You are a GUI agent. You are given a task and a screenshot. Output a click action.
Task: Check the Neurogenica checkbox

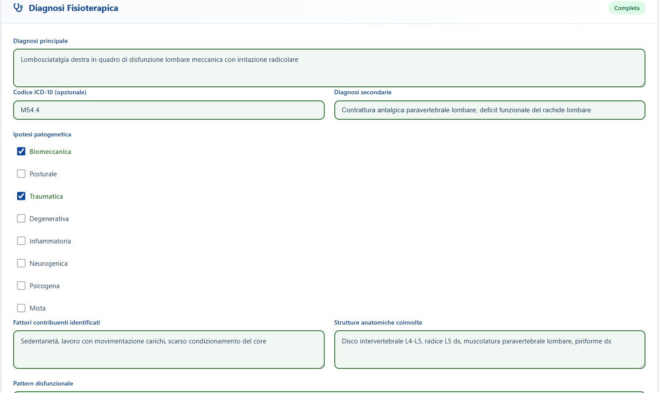click(21, 263)
